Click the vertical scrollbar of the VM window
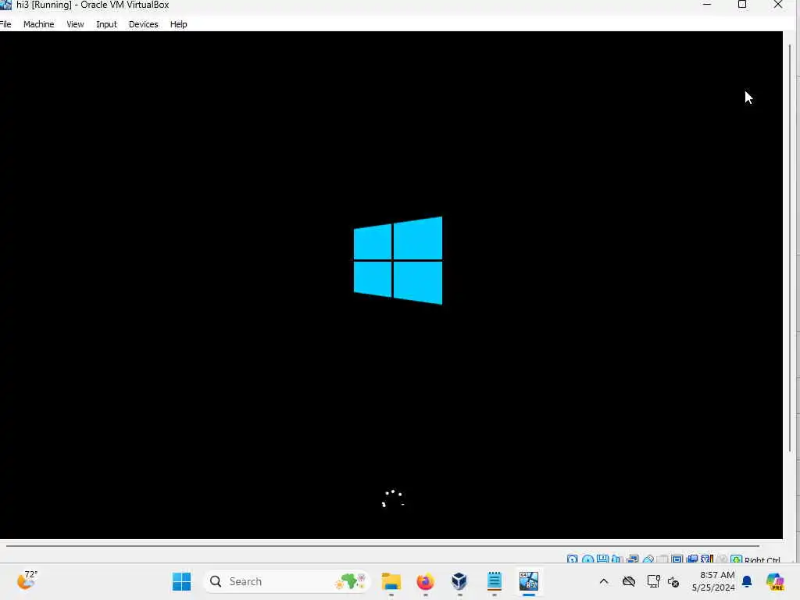This screenshot has height=600, width=800. click(791, 248)
